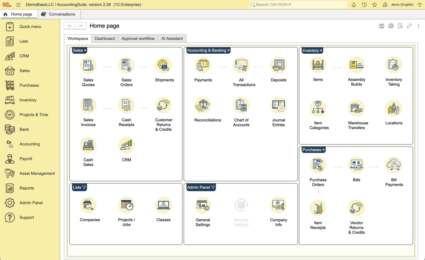Open the All Transactions icon
Image resolution: width=425 pixels, height=260 pixels.
pyautogui.click(x=241, y=65)
